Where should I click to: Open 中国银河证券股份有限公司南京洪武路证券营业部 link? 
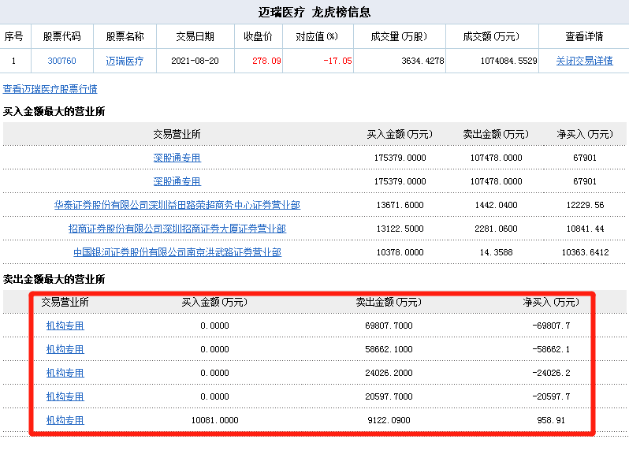pyautogui.click(x=177, y=252)
